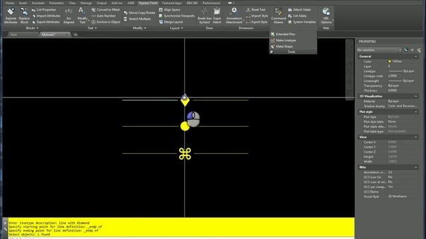Open the Replace Block tool
Image resolution: width=426 pixels, height=239 pixels.
pyautogui.click(x=24, y=16)
